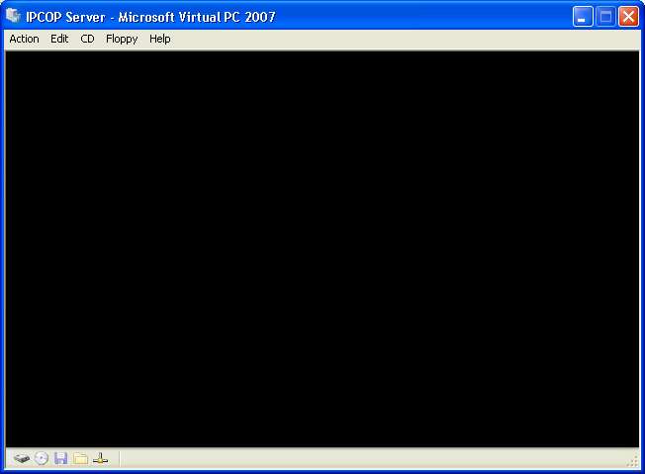Close the IPCOP Server window
Viewport: 645px width, 474px height.
pyautogui.click(x=628, y=17)
